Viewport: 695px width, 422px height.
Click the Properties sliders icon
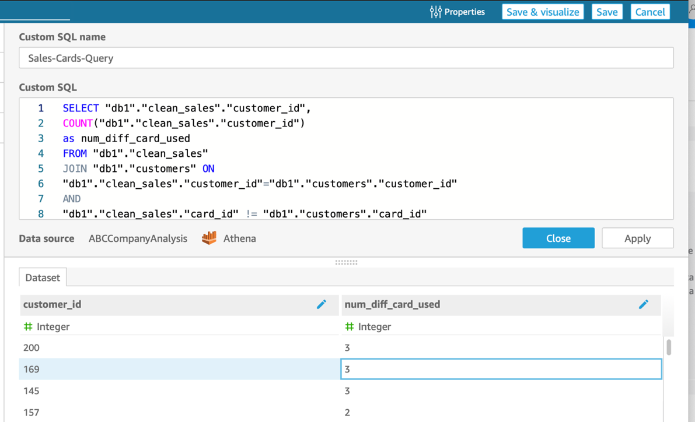click(x=435, y=12)
